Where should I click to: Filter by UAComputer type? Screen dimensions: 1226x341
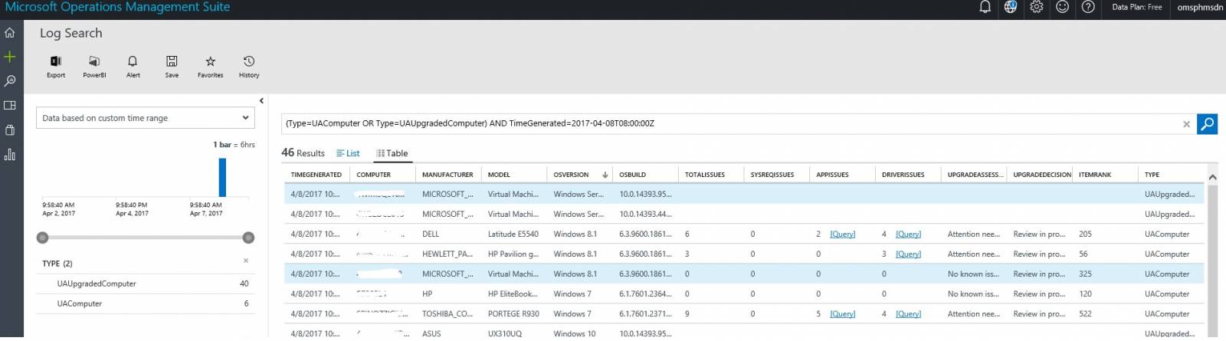pyautogui.click(x=80, y=303)
